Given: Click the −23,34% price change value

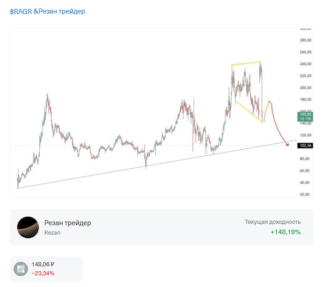Looking at the screenshot, I should 43,273.
